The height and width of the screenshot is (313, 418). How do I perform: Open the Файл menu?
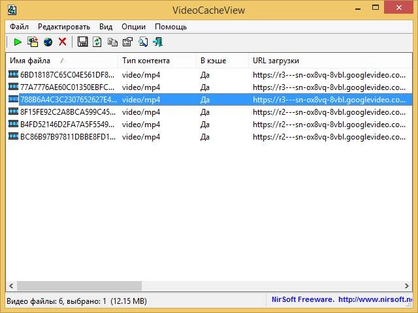(19, 27)
